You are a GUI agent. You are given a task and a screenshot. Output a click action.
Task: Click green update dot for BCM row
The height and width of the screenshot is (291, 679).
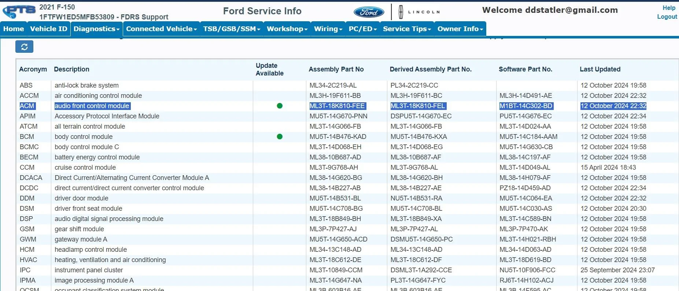pos(280,137)
